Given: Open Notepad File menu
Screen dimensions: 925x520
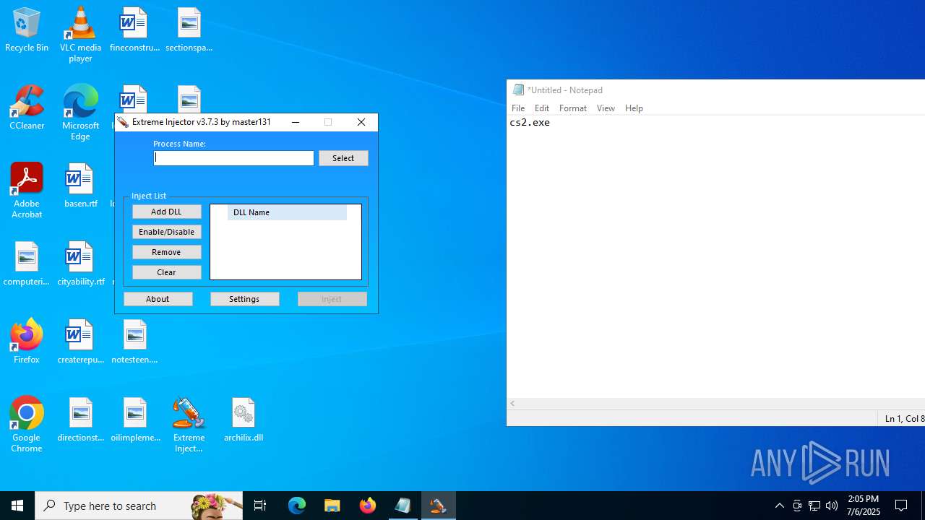Looking at the screenshot, I should pyautogui.click(x=518, y=108).
